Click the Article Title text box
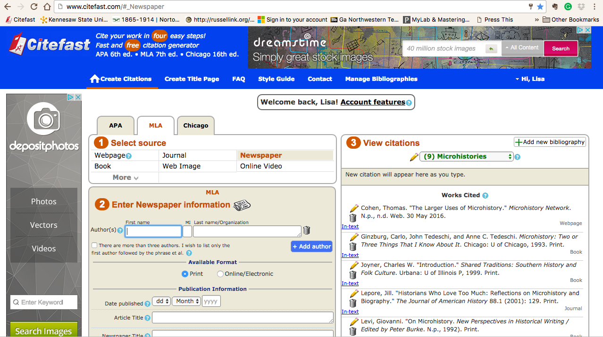The width and height of the screenshot is (603, 337). (243, 318)
